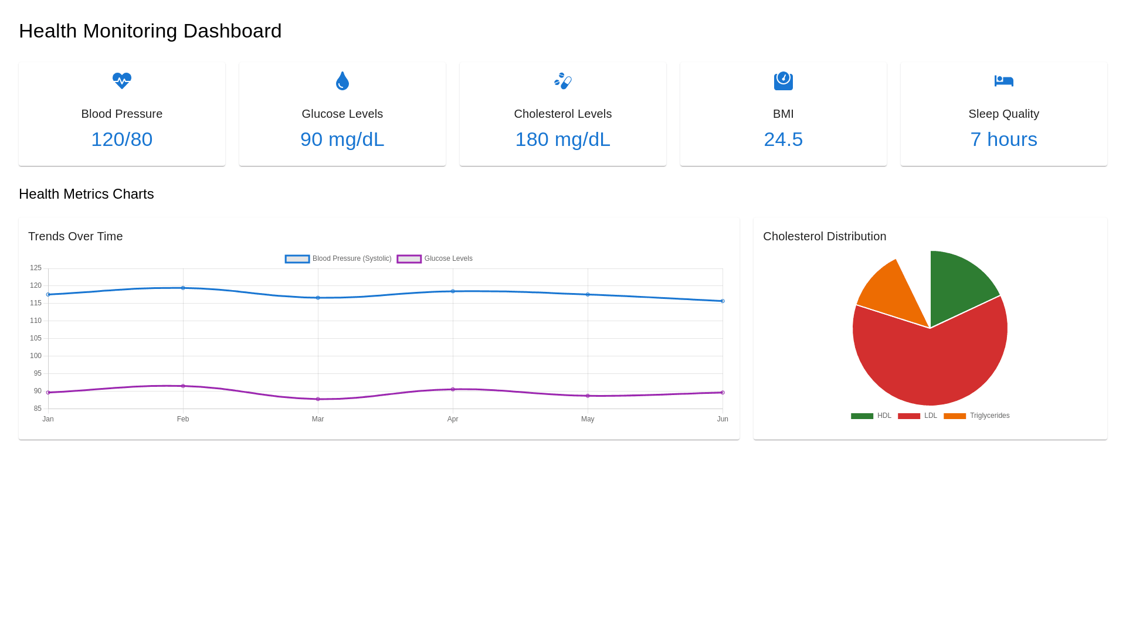Click the 180 mg/dL cholesterol value
This screenshot has height=633, width=1126.
coord(563,139)
